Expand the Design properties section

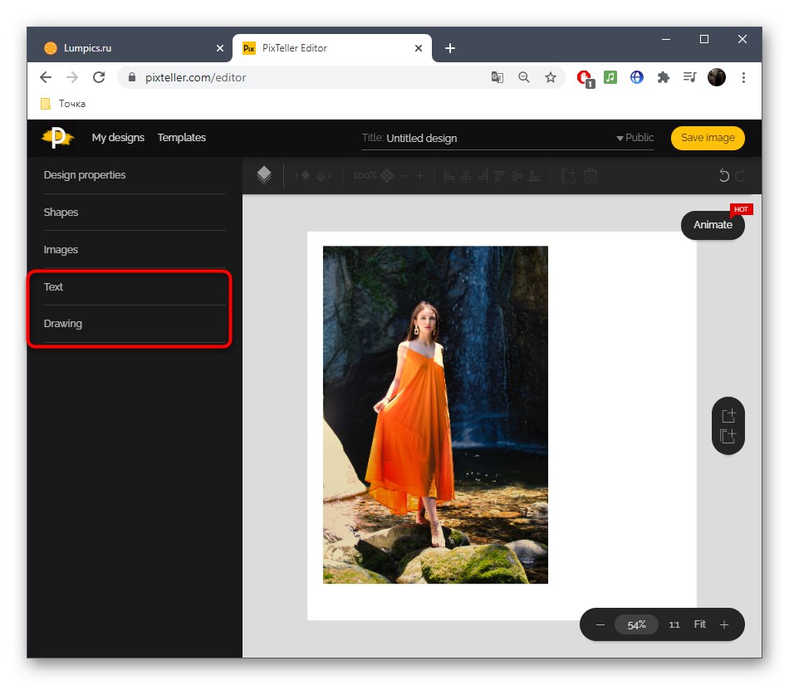point(84,175)
